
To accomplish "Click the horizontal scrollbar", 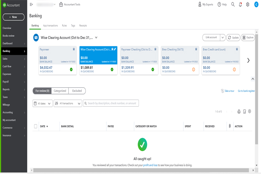I will point(141,170).
